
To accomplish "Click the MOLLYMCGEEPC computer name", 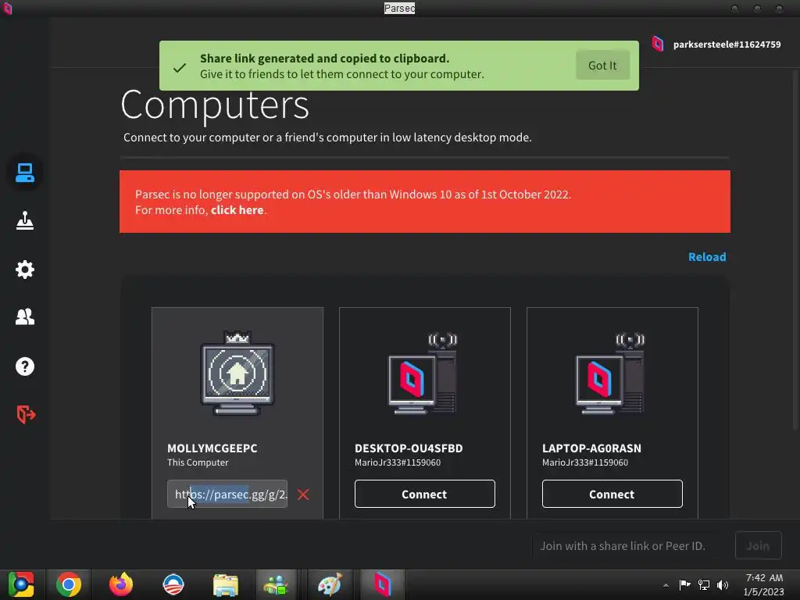I will tap(212, 448).
